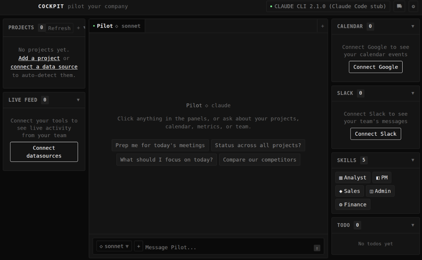Attach something using the input plus button
Screen dimensions: 422x260
138,246
